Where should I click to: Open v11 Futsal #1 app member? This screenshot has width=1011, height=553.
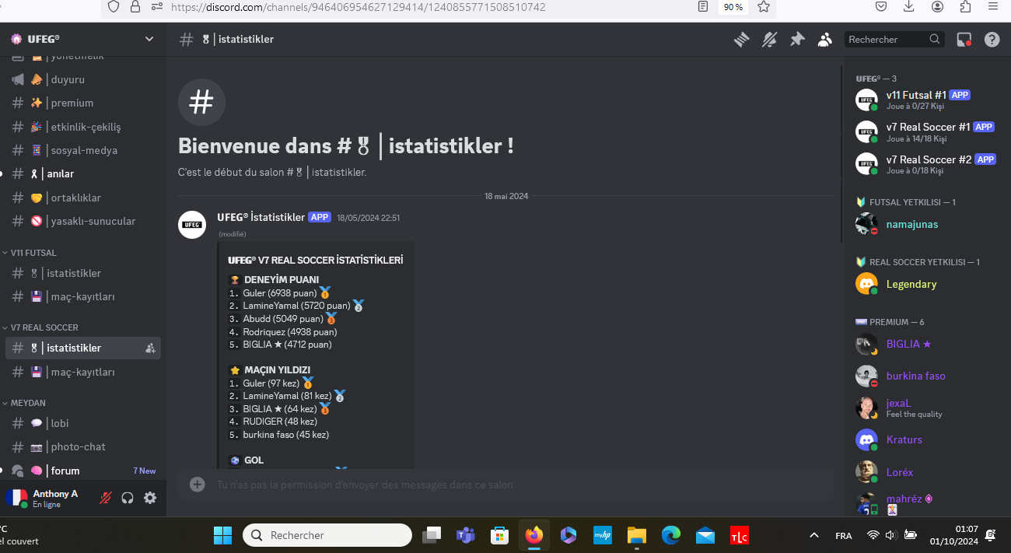click(925, 100)
